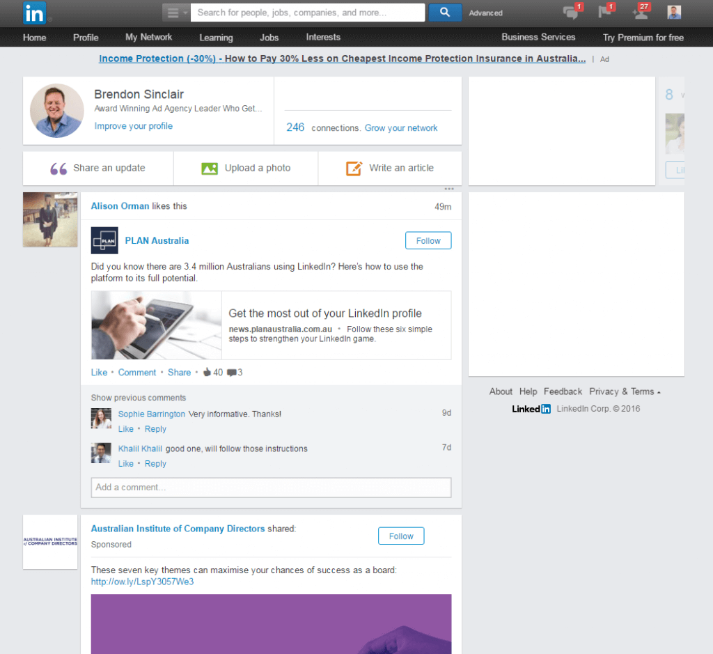
Task: Focus the people and jobs search field
Action: (x=308, y=13)
